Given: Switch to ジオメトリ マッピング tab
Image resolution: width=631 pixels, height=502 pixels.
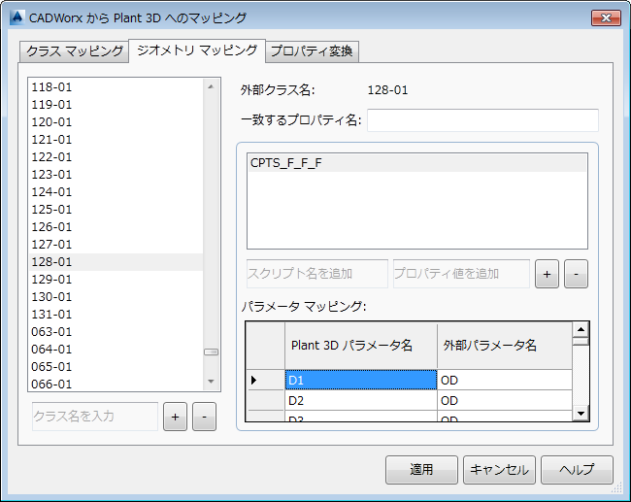Looking at the screenshot, I should (197, 50).
